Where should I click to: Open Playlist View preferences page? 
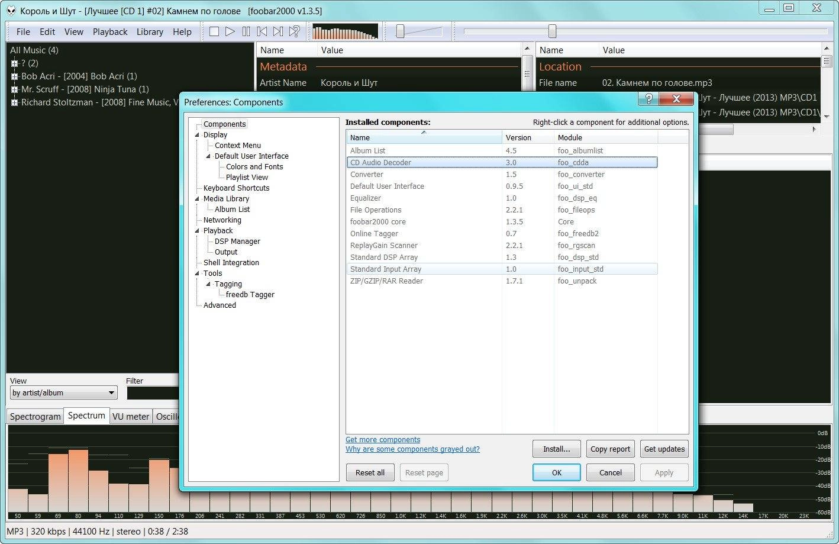(x=247, y=178)
